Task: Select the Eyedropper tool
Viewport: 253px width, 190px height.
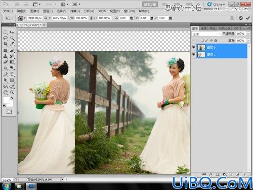Action: pyautogui.click(x=12, y=44)
